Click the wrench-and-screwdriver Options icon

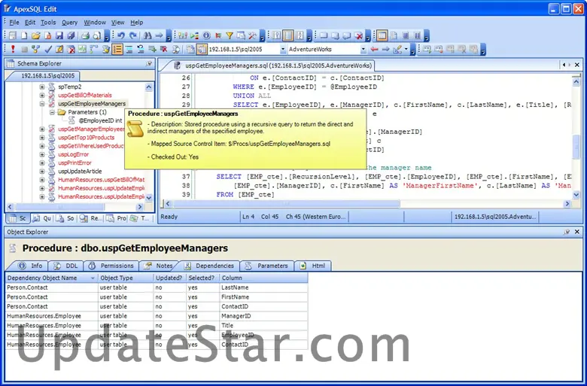pyautogui.click(x=252, y=36)
